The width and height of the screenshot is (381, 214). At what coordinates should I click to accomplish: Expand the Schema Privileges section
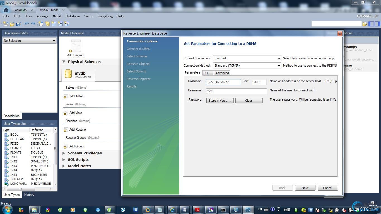pyautogui.click(x=64, y=153)
